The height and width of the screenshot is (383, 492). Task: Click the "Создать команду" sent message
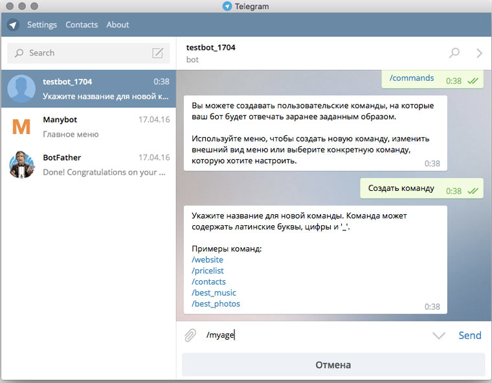click(421, 188)
